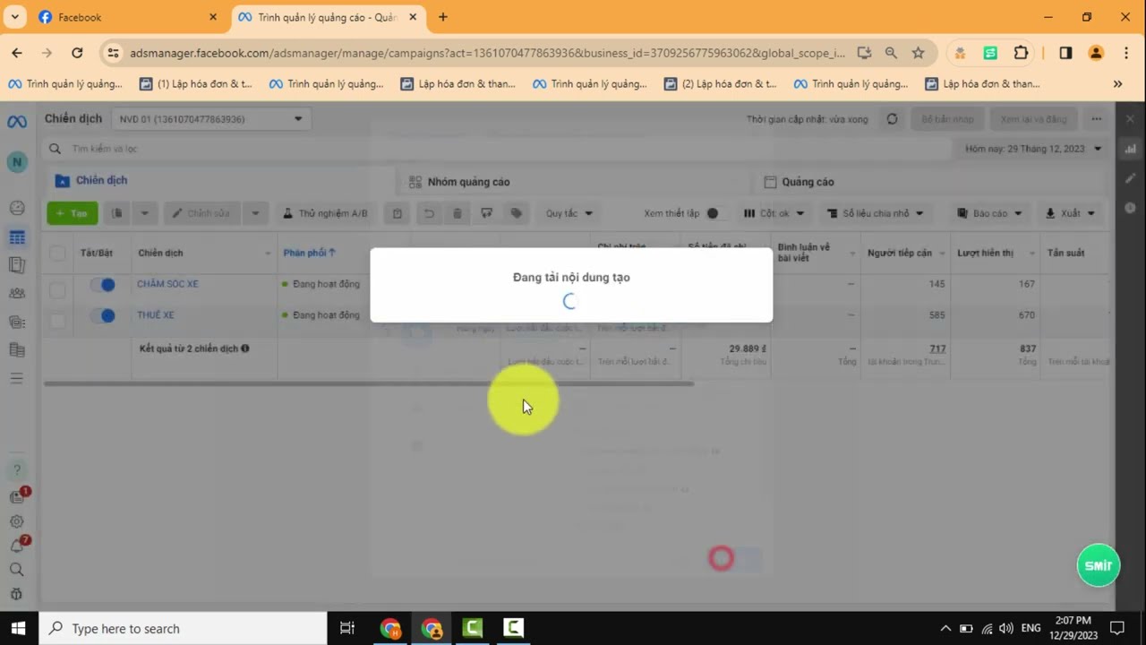Image resolution: width=1146 pixels, height=645 pixels.
Task: Open the Meta logo menu in the sidebar
Action: tap(16, 122)
